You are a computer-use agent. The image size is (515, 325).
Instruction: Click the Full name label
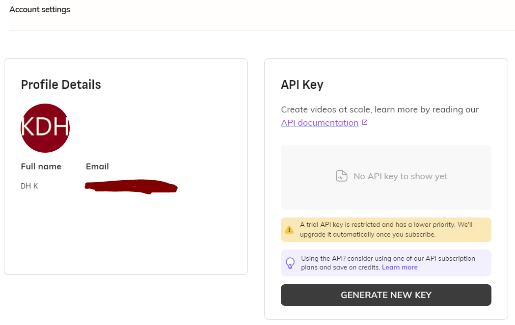click(41, 166)
